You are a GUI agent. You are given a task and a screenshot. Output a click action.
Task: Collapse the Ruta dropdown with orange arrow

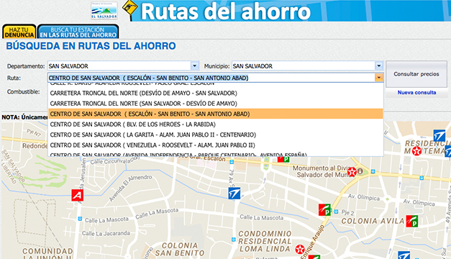coord(379,78)
